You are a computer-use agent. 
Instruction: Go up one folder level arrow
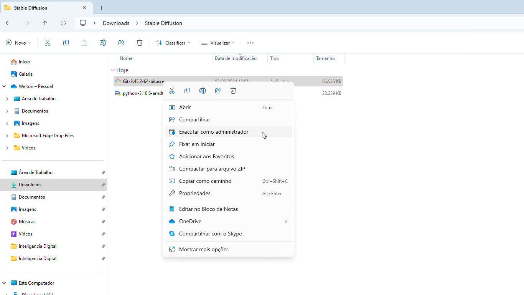[45, 23]
